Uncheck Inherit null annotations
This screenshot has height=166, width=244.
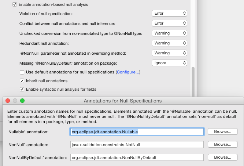click(x=22, y=81)
